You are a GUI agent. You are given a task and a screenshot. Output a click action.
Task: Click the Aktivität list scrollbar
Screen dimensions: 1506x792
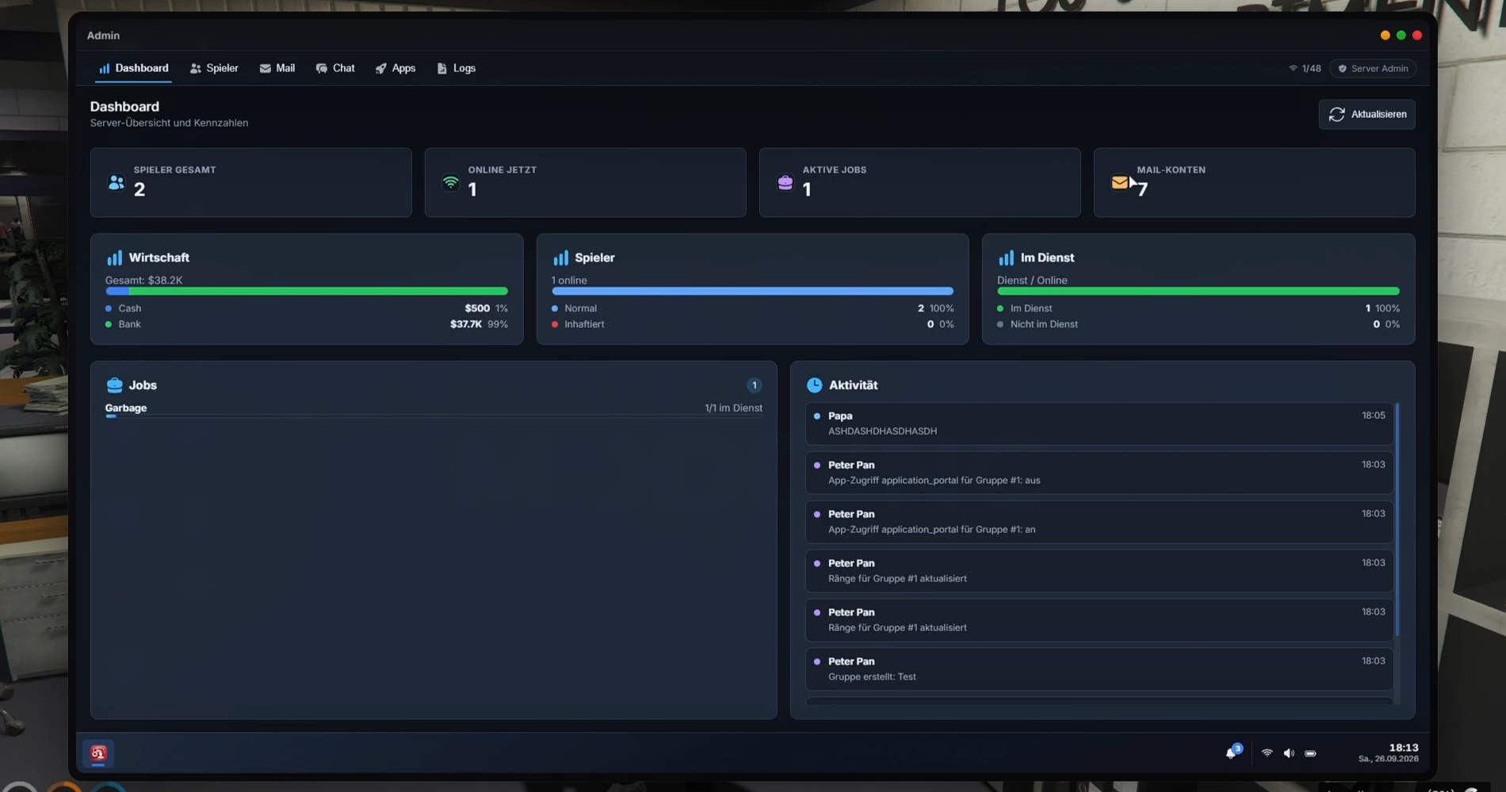pyautogui.click(x=1397, y=519)
